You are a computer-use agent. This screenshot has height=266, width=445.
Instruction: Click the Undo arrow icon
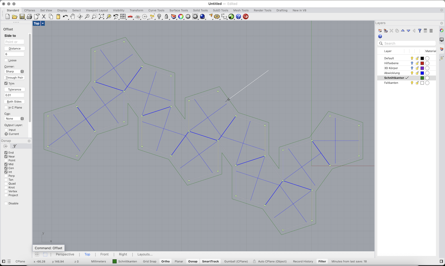(65, 17)
